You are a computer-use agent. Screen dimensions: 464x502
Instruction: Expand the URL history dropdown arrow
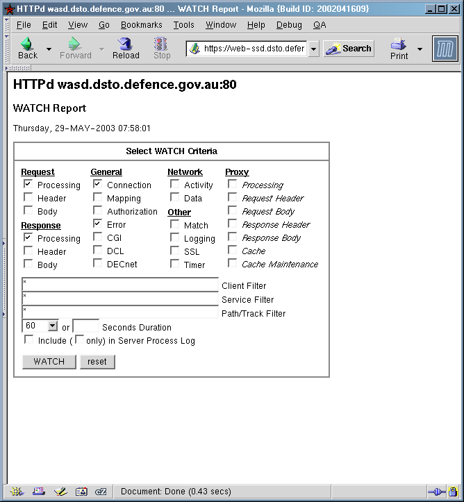pyautogui.click(x=314, y=49)
